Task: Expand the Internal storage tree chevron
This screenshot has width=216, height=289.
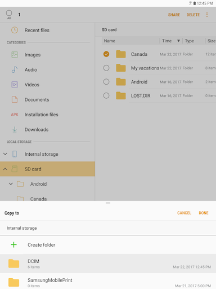Action: (x=5, y=154)
